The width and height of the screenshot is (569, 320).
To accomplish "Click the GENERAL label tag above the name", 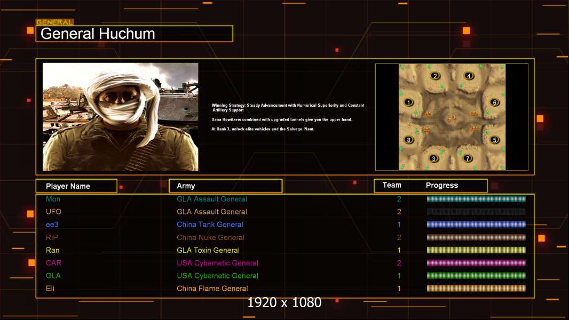I will tap(54, 22).
